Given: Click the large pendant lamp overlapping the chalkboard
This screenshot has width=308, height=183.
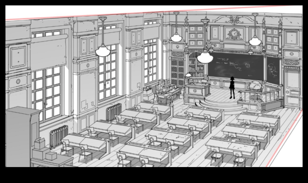Looking at the screenshot, I should coord(205,57).
